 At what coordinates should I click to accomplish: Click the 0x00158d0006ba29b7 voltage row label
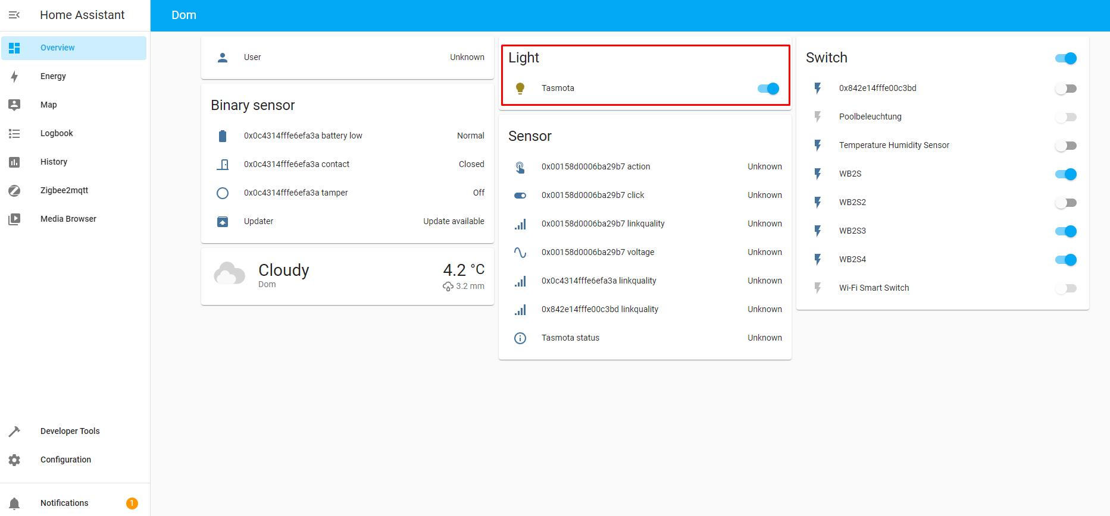tap(598, 252)
